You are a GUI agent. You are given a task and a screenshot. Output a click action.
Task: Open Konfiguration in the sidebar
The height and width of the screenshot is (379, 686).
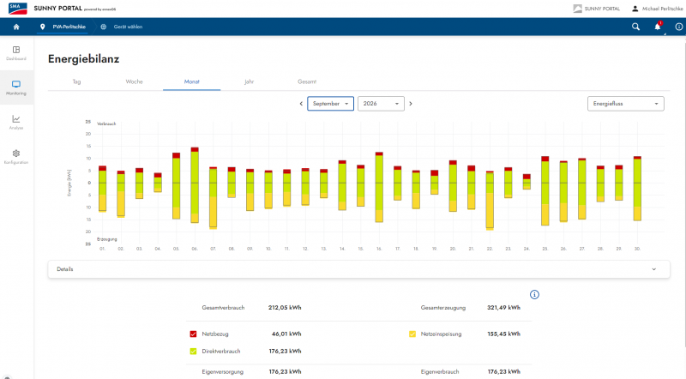16,157
